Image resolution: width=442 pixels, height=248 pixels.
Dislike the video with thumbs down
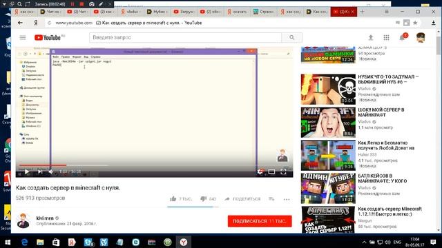[x=203, y=199]
